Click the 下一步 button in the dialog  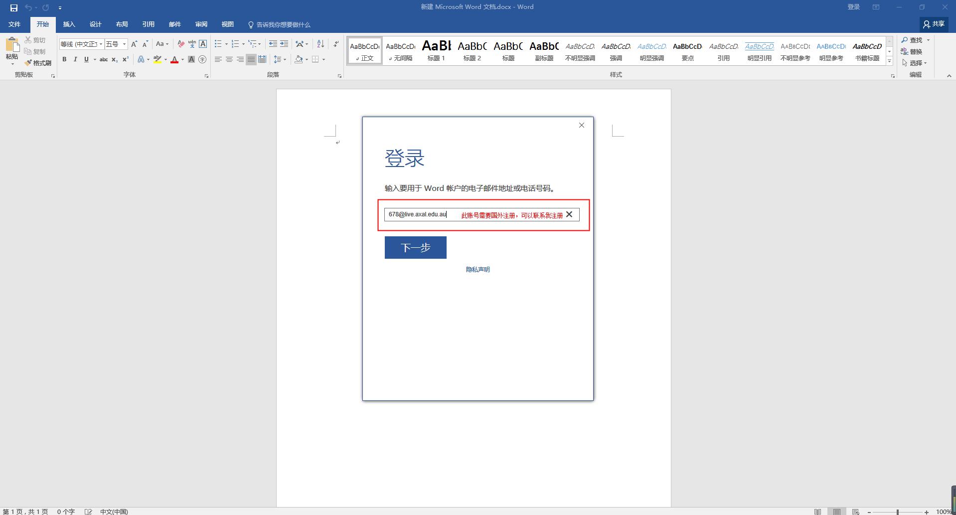[415, 247]
